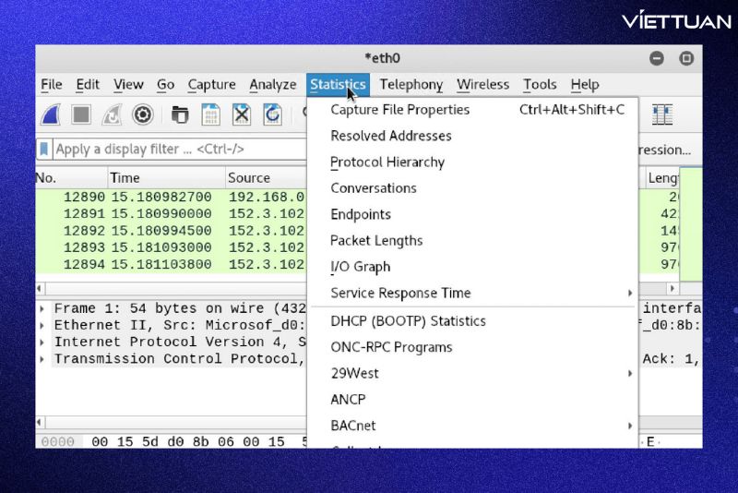Viewport: 738px width, 493px height.
Task: Stop capturing packets using the square icon
Action: tap(81, 114)
